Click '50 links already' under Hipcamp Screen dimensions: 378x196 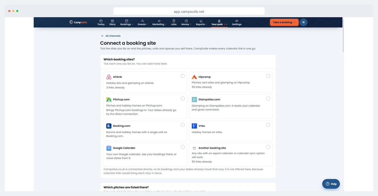pyautogui.click(x=202, y=87)
